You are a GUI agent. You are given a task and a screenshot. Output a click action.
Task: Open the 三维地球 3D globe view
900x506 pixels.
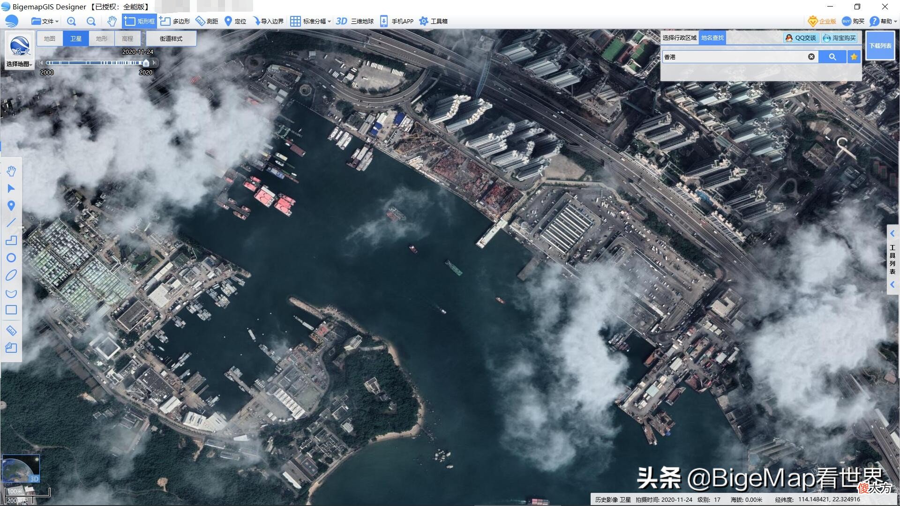[355, 21]
